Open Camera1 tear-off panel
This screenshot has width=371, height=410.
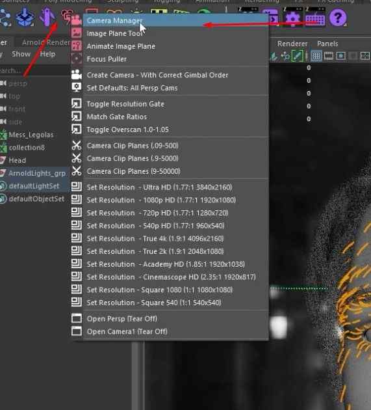pyautogui.click(x=170, y=331)
